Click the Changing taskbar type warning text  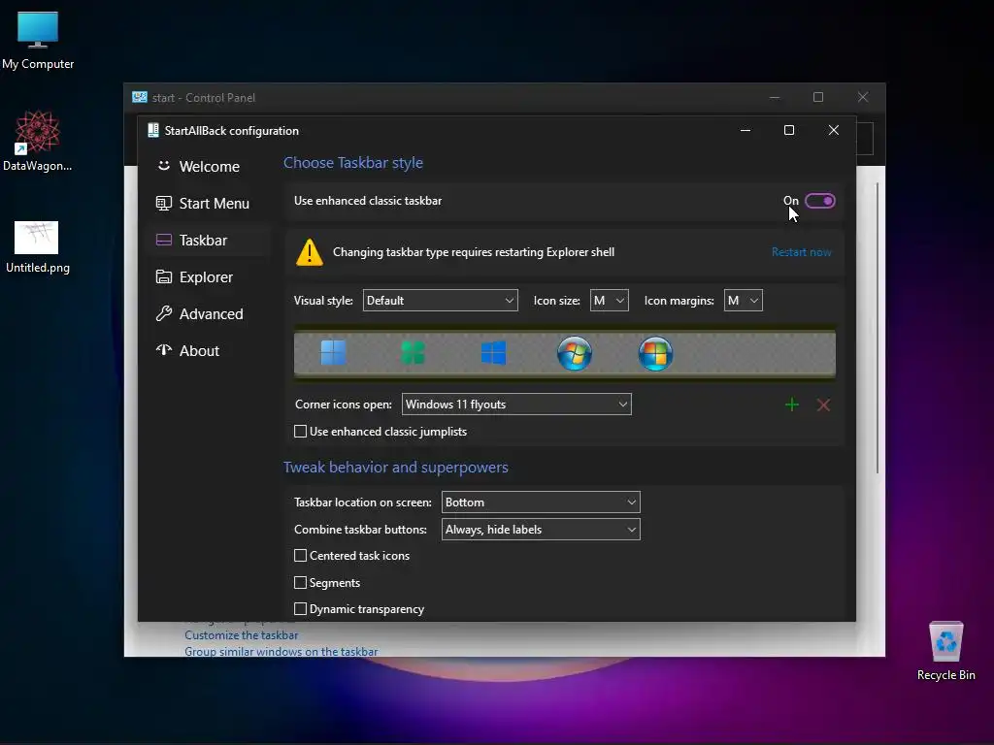click(x=474, y=252)
